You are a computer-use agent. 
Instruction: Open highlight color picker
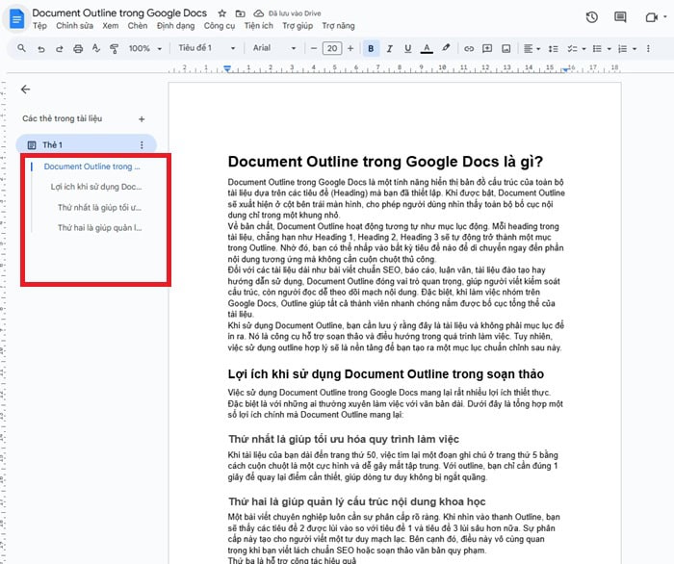click(446, 48)
